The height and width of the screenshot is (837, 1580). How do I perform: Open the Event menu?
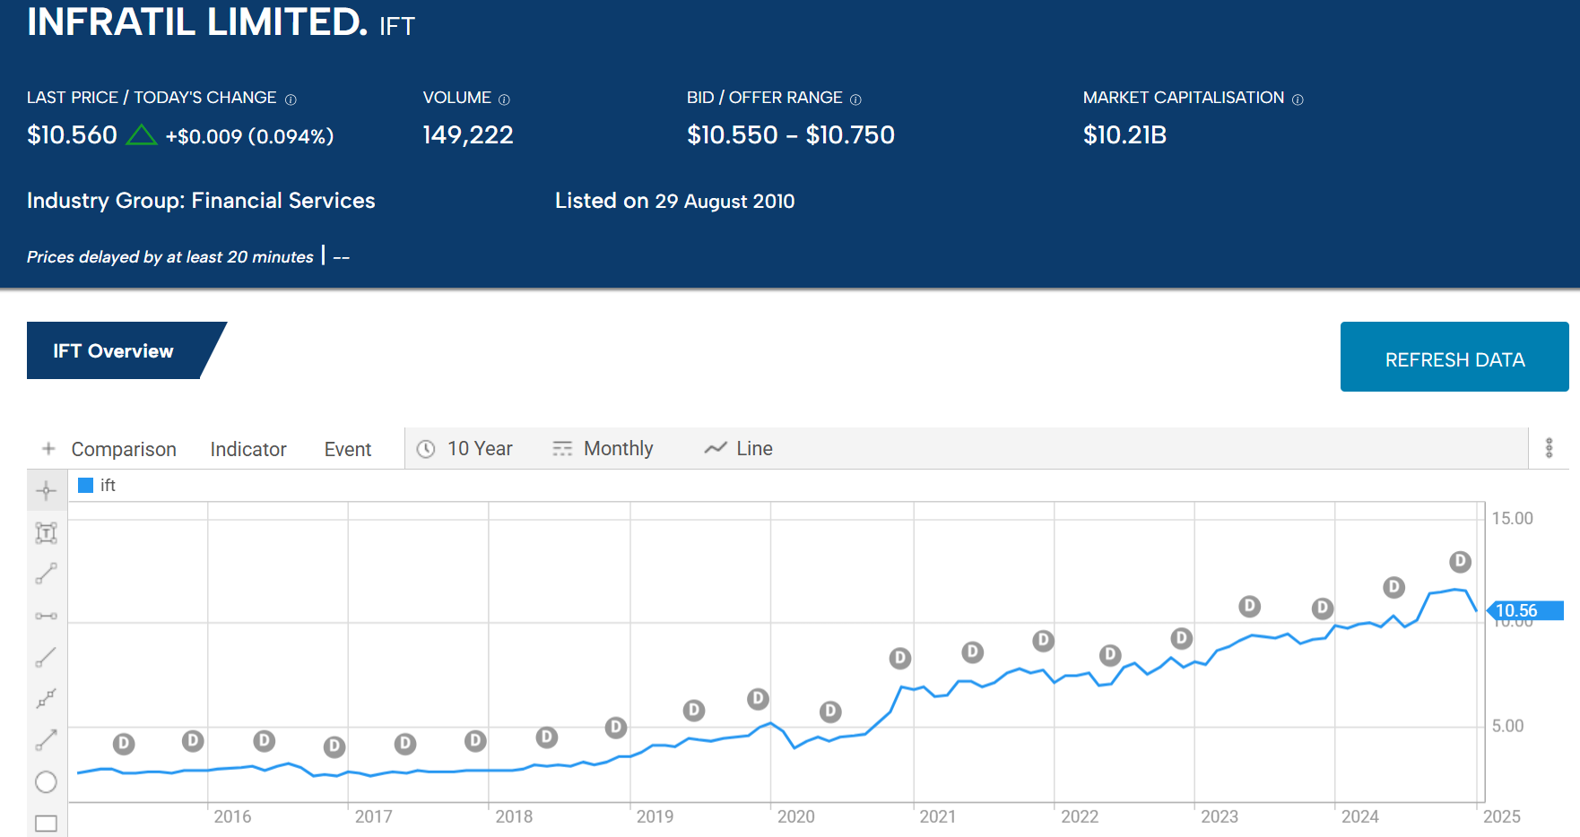tap(348, 449)
